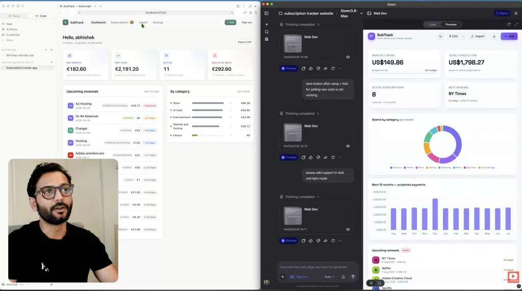The height and width of the screenshot is (291, 522).
Task: Open the Settings tab in SubTrack
Action: [x=158, y=22]
